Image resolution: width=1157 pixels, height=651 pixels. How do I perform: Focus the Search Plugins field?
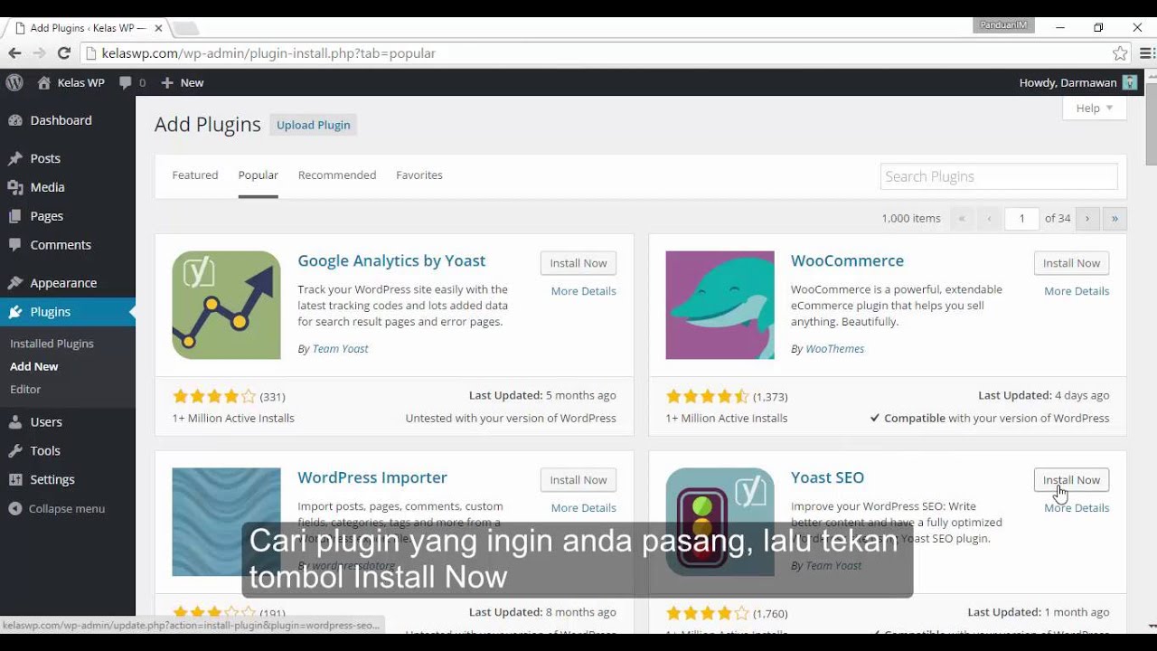(x=999, y=176)
